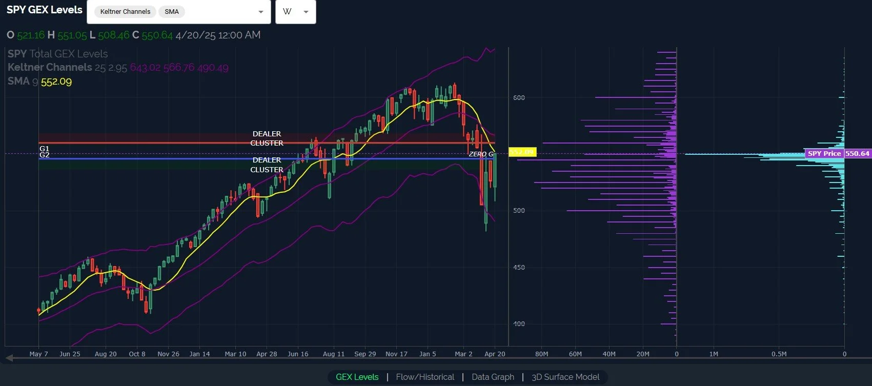
Task: Click the upper DEALER CLUSTER label
Action: [267, 138]
